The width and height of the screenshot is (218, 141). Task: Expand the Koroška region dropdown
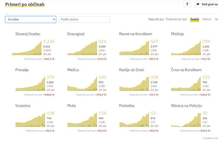coord(31,20)
